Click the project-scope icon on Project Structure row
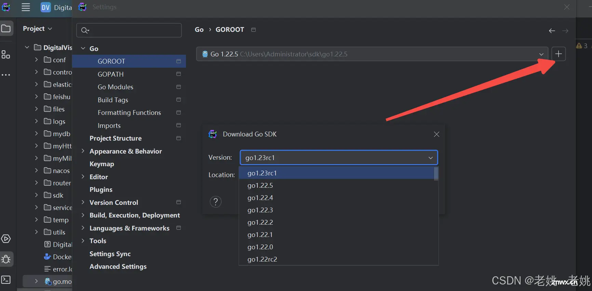 [x=178, y=138]
